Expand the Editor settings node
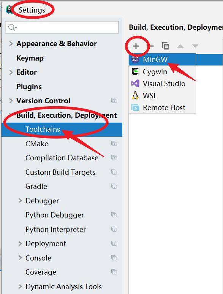 tap(11, 72)
